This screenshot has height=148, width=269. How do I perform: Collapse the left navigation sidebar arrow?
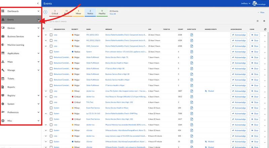tap(38, 3)
